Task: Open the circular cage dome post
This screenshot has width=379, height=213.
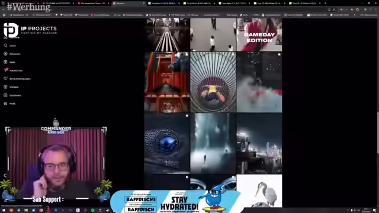Action: point(213,82)
